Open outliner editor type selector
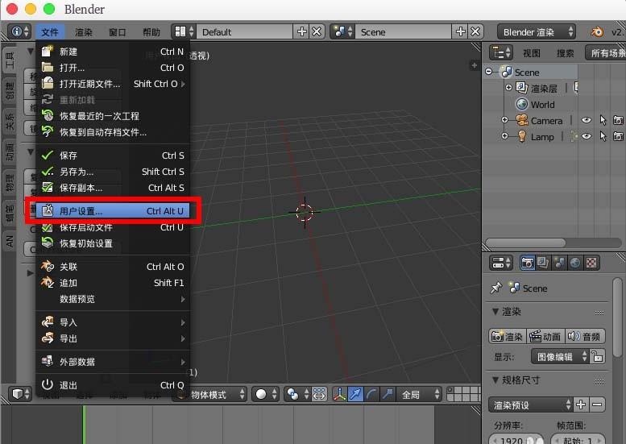Viewport: 626px width, 444px height. pos(501,52)
